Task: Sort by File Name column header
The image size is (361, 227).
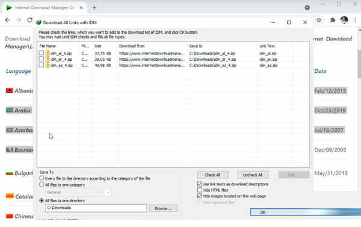Action: 48,46
